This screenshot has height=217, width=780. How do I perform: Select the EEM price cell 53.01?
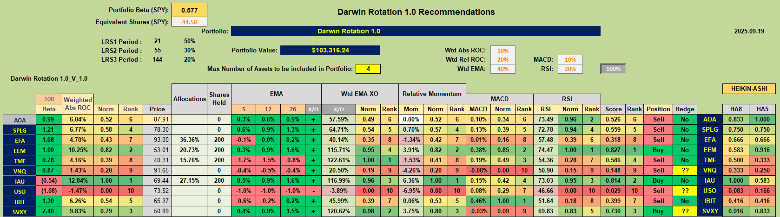click(157, 150)
